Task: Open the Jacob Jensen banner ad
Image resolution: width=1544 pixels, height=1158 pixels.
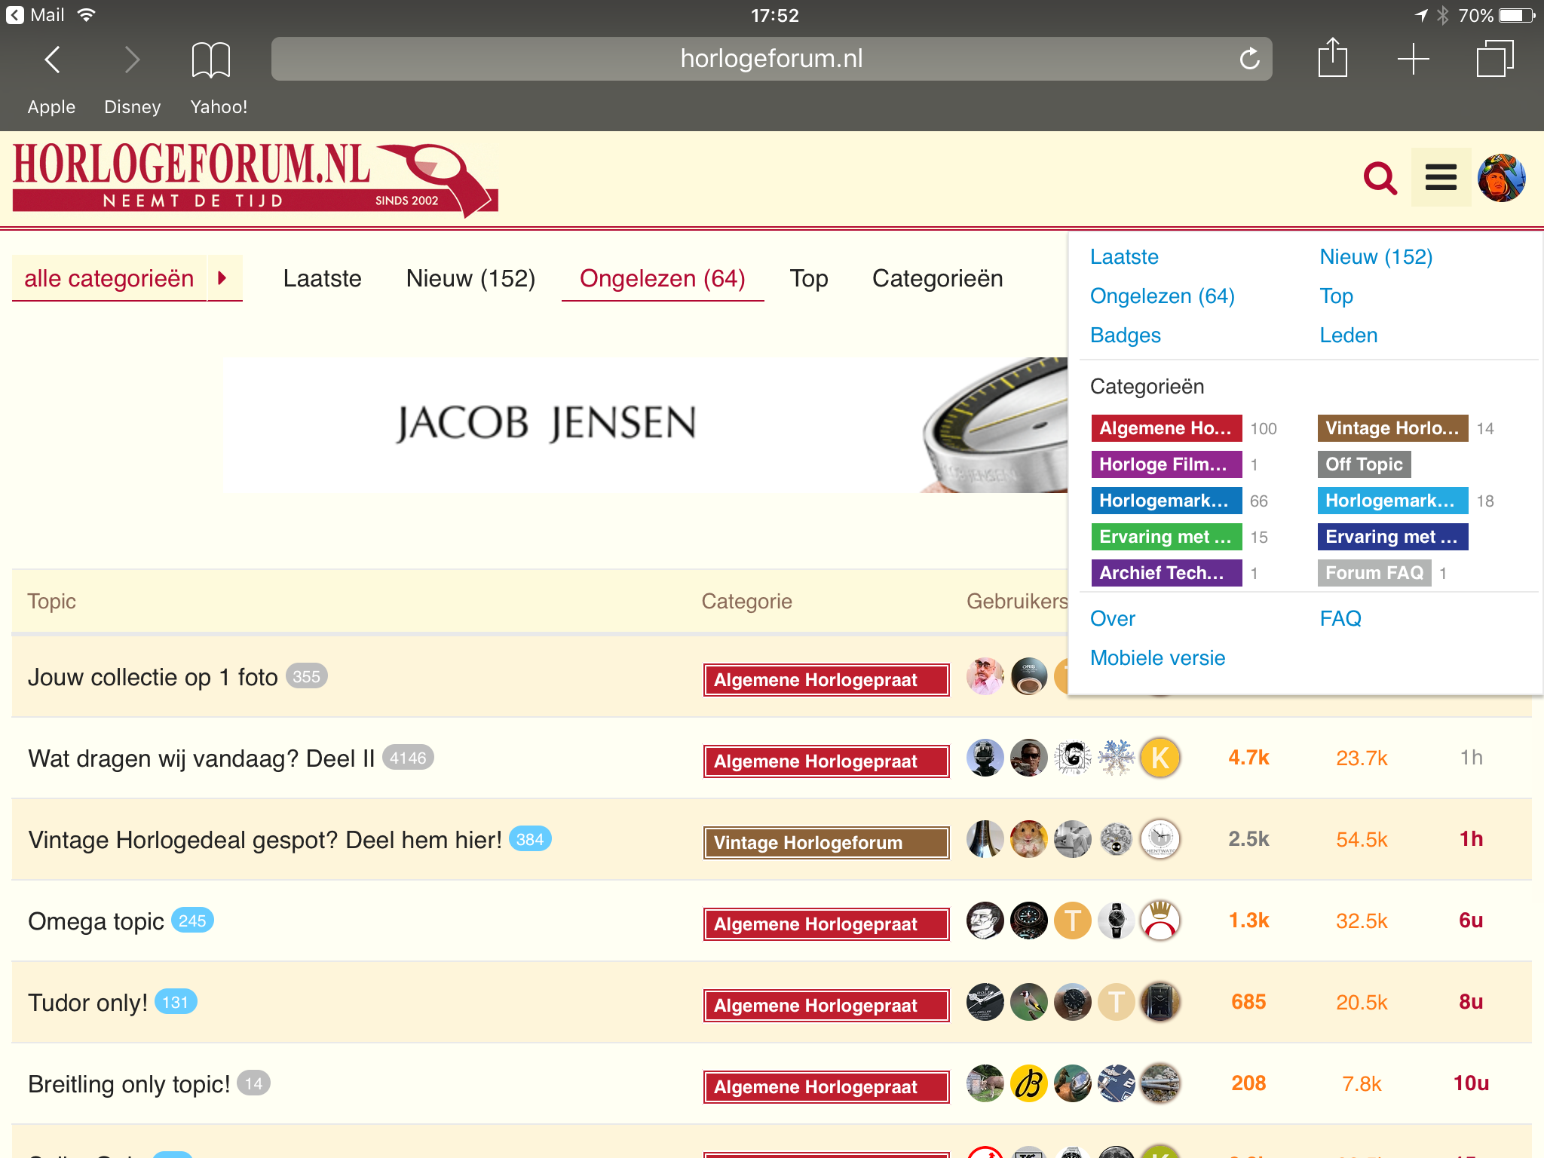Action: [x=645, y=425]
